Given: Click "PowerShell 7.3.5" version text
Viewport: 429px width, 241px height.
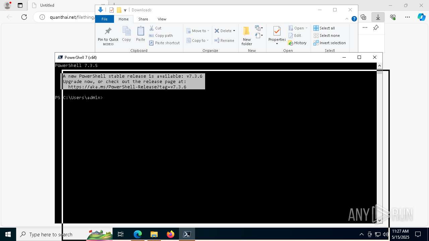Looking at the screenshot, I should pyautogui.click(x=76, y=66).
